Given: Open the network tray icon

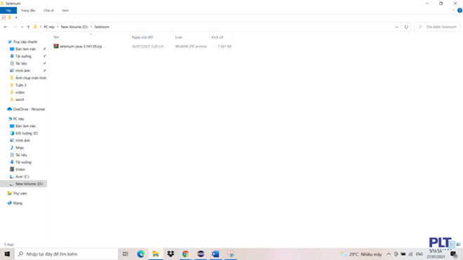Looking at the screenshot, I should (410, 254).
